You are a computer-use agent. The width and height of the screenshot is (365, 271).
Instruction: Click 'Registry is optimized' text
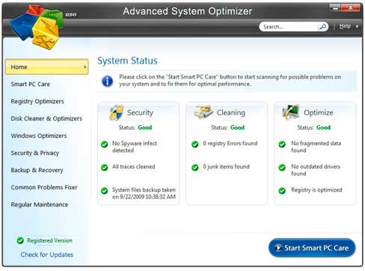point(316,190)
